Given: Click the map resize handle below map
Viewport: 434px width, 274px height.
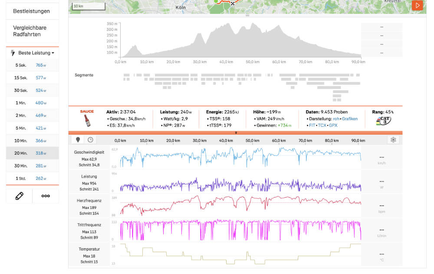Looking at the screenshot, I should point(247,16).
